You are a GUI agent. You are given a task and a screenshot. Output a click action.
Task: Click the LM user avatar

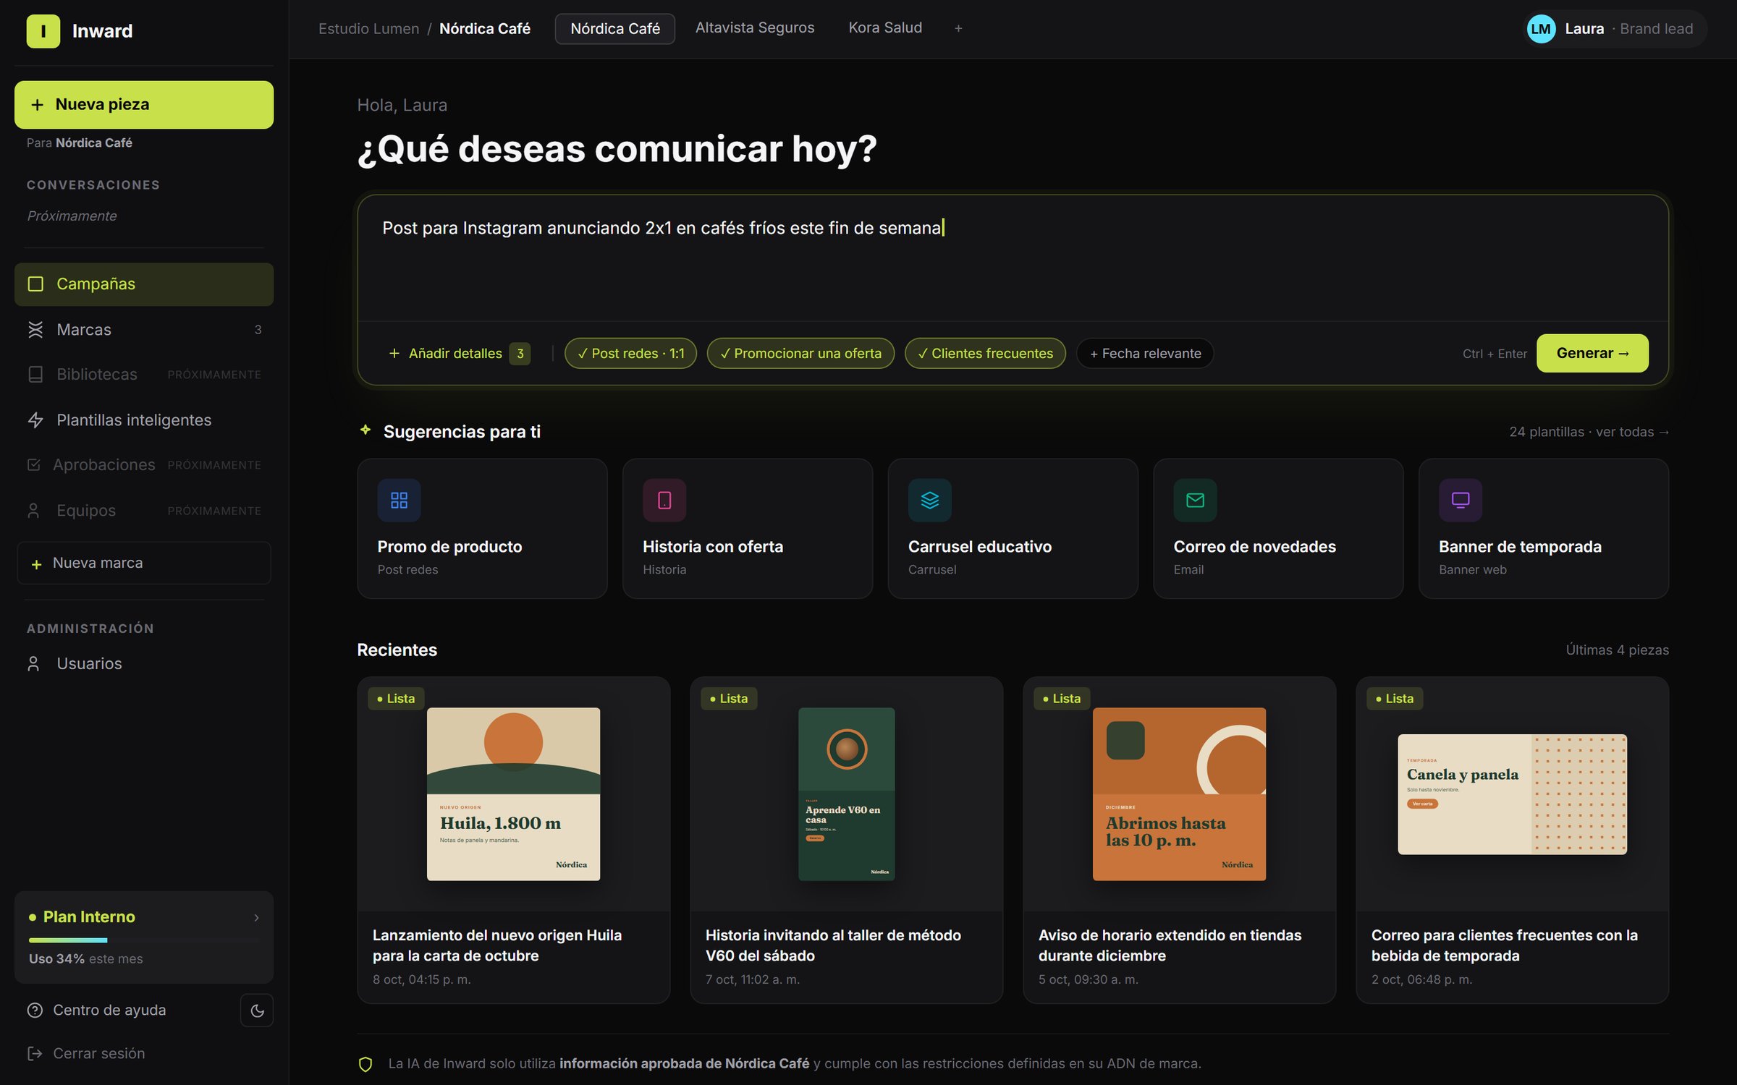click(x=1541, y=29)
